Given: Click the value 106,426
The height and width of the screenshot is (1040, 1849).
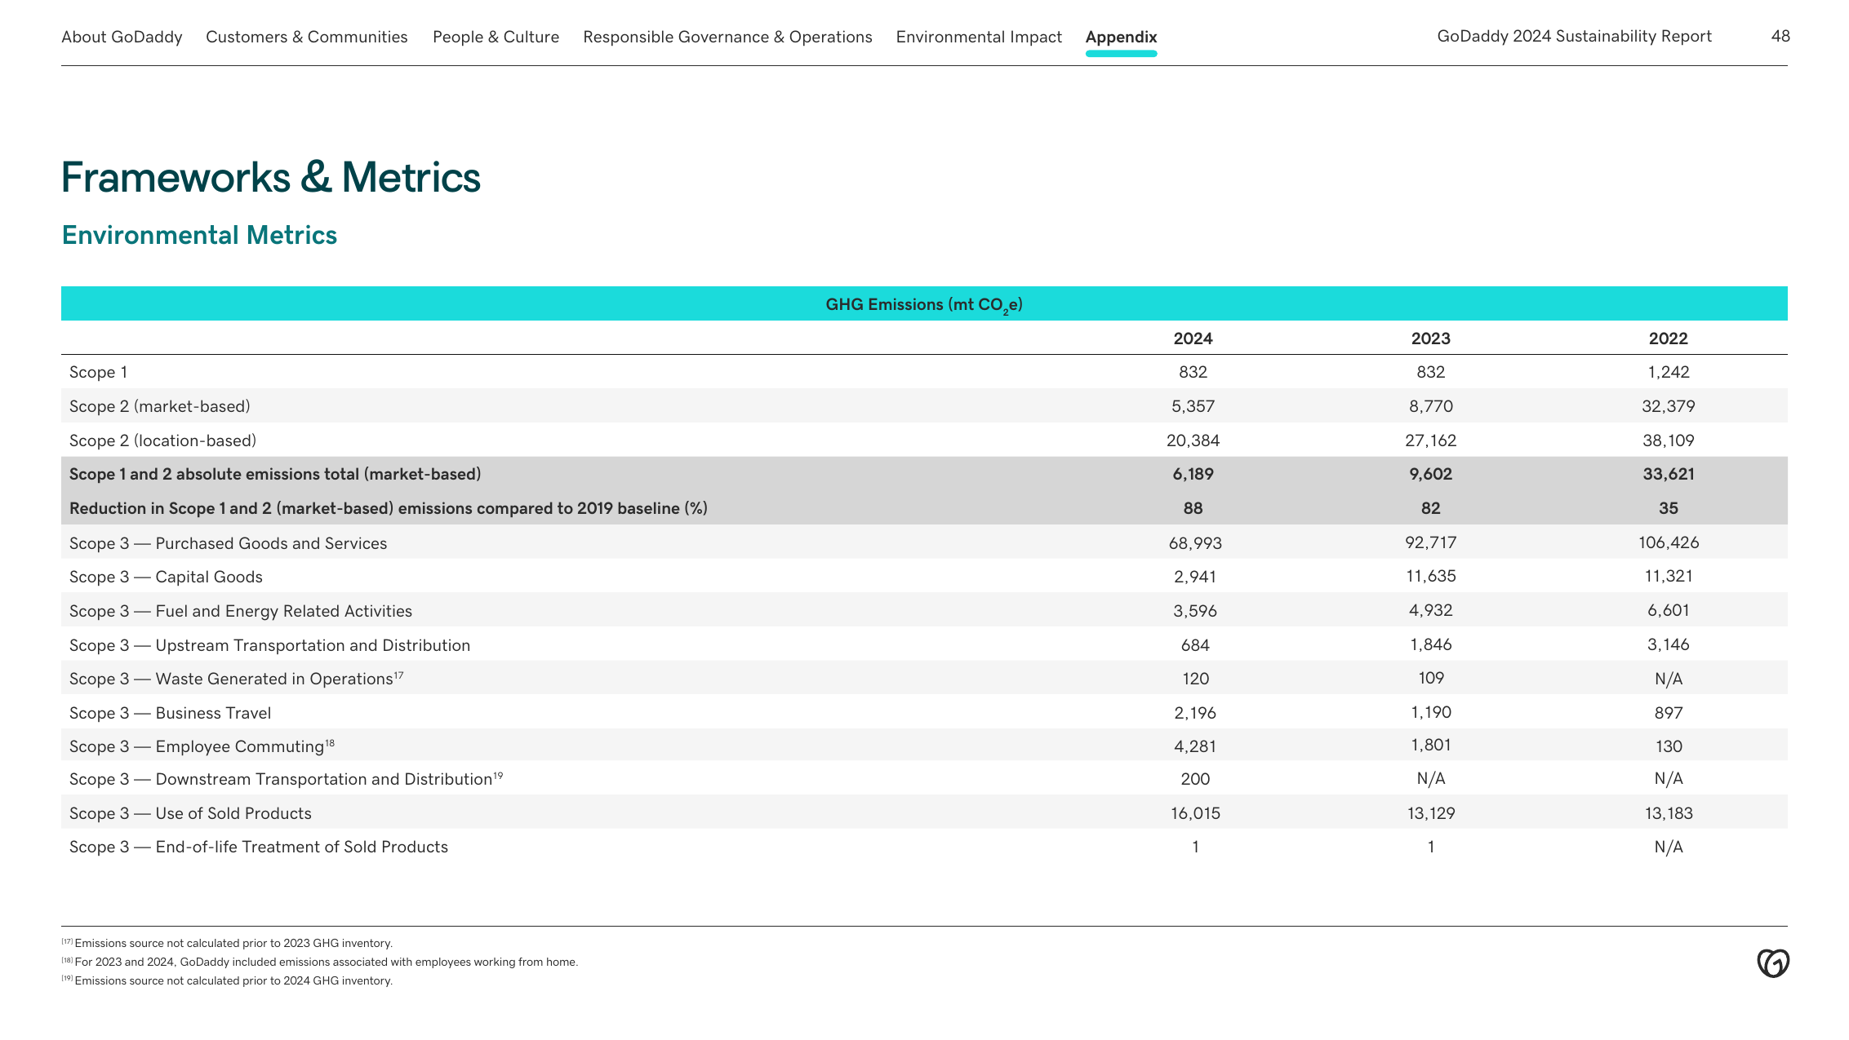Looking at the screenshot, I should coord(1668,542).
